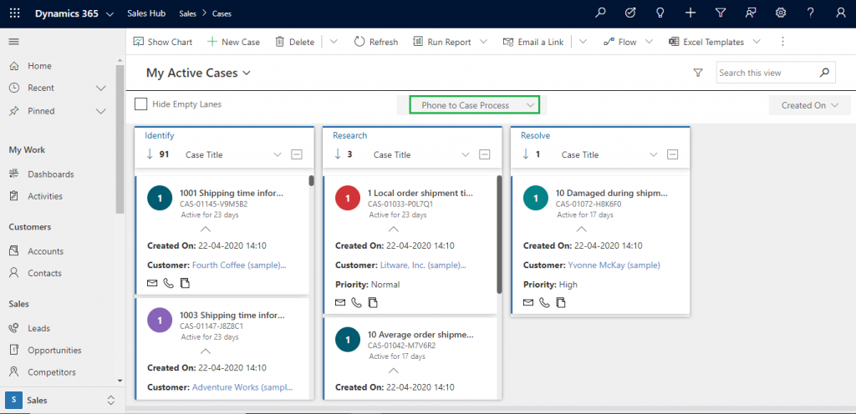
Task: Click the Email a Link button
Action: (532, 42)
